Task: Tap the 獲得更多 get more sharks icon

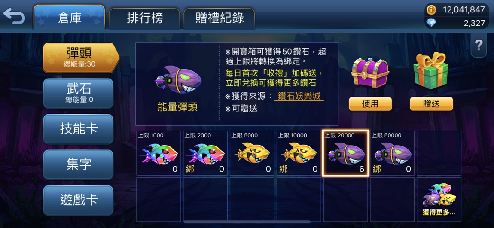Action: click(x=439, y=199)
